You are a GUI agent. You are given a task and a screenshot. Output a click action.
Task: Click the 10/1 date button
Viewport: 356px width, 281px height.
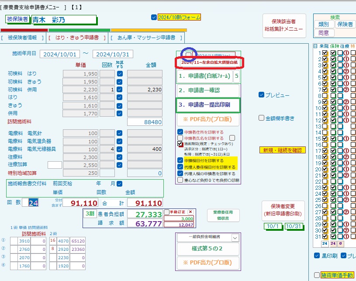pos(273,226)
